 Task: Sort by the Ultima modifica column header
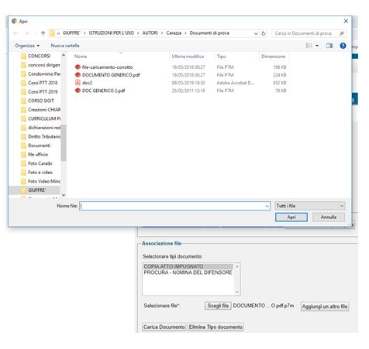tap(188, 56)
